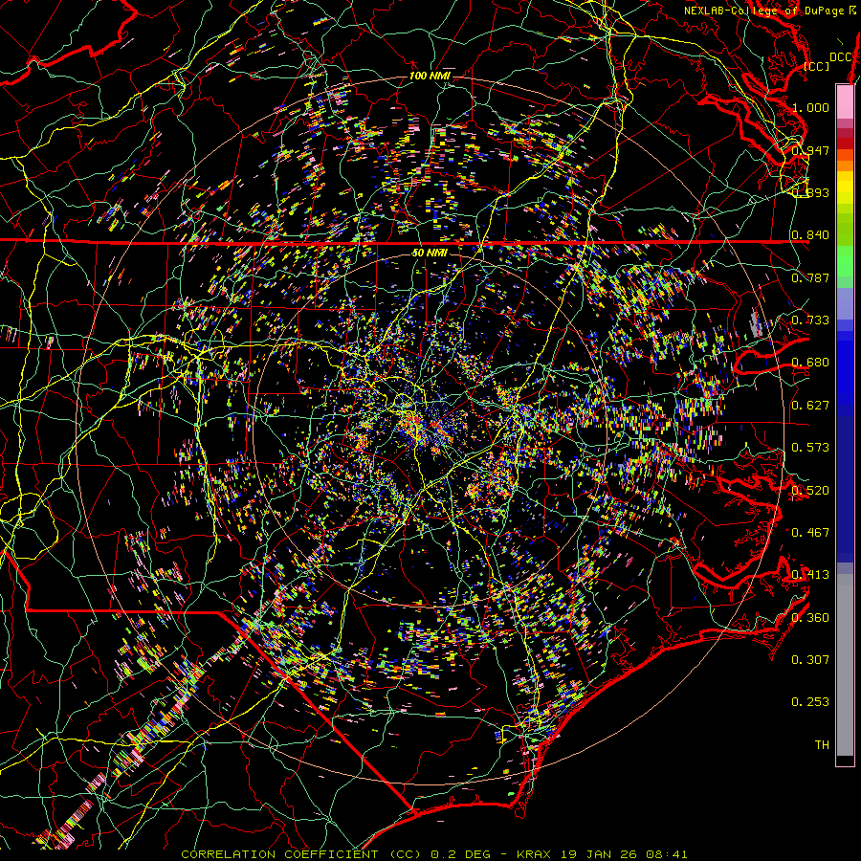Viewport: 861px width, 861px height.
Task: Click the 0.413 scale value
Action: (x=810, y=574)
